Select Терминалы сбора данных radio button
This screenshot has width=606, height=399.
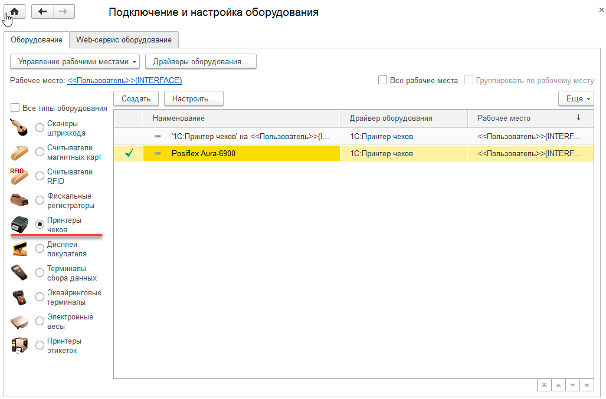40,273
